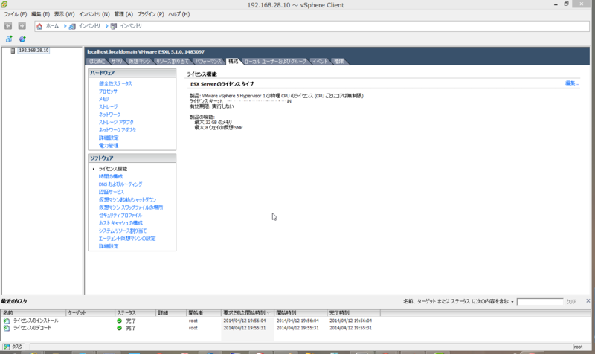The height and width of the screenshot is (354, 595).
Task: Open the ストレージ hardware link
Action: point(108,107)
